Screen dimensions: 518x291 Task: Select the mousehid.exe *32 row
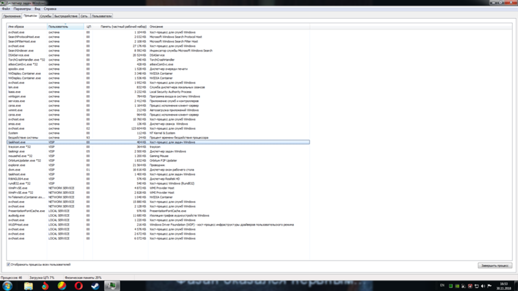coord(158,156)
